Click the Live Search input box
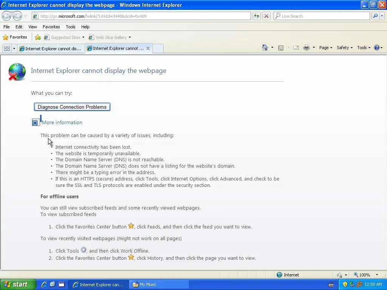Screen dimensions: 387x290 (322, 16)
